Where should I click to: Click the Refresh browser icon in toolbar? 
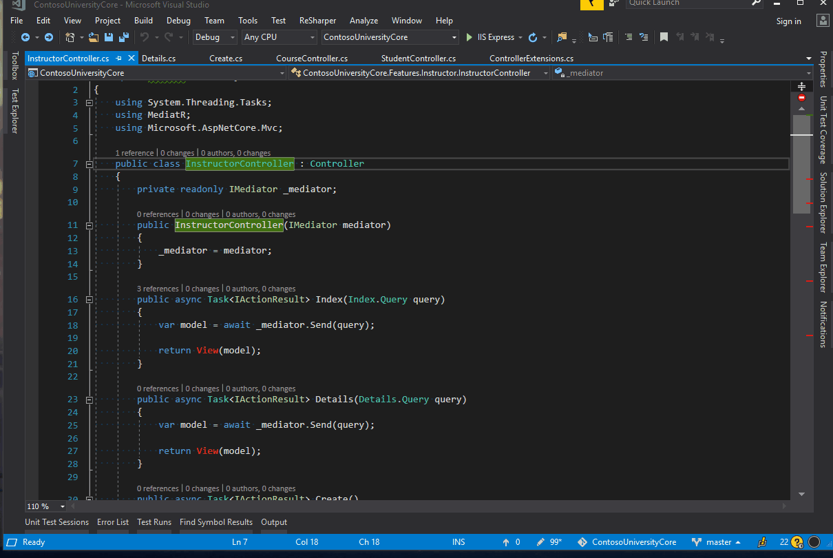(532, 37)
